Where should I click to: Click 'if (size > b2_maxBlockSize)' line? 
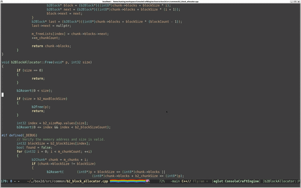point(42,99)
